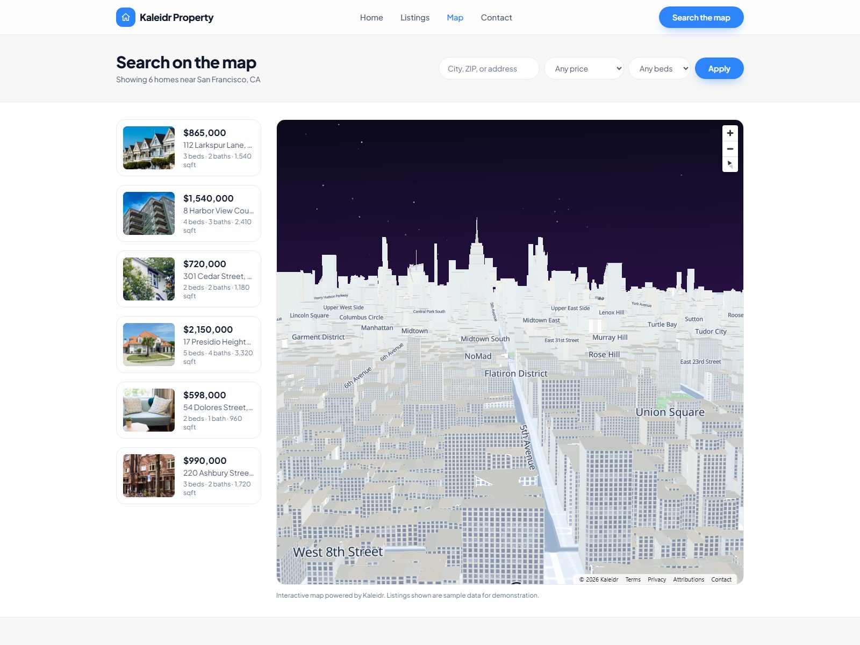Click the Midtown East map label
Viewport: 860px width, 645px height.
coord(541,320)
